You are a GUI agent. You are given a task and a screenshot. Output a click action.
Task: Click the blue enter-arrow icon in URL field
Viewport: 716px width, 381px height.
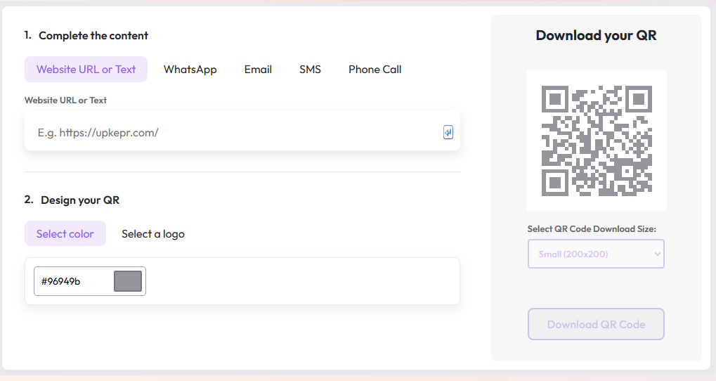[x=448, y=132]
